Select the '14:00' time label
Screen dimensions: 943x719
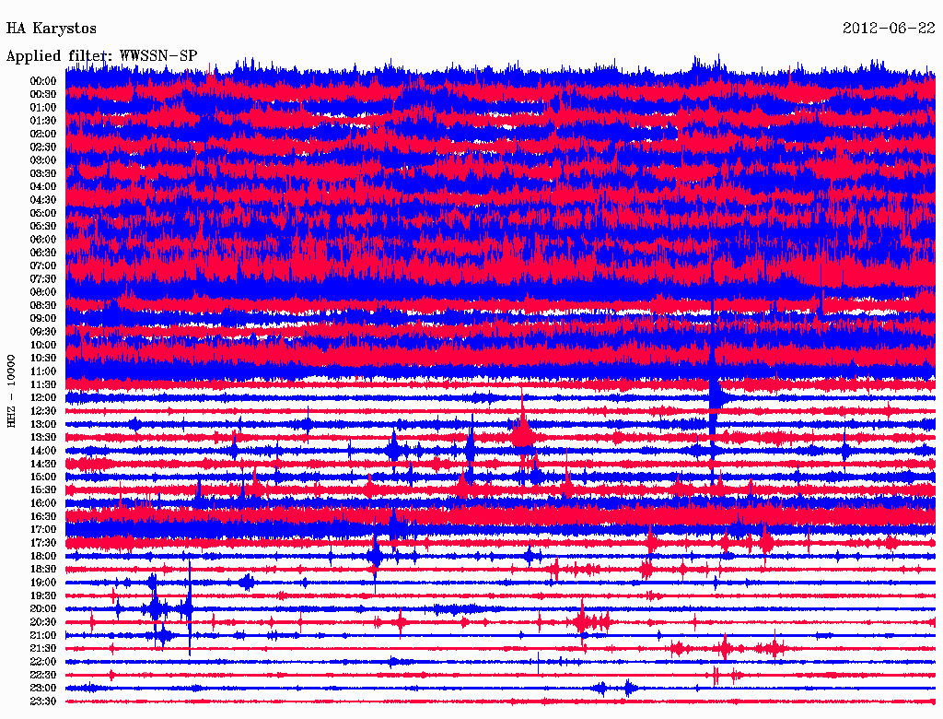[43, 451]
